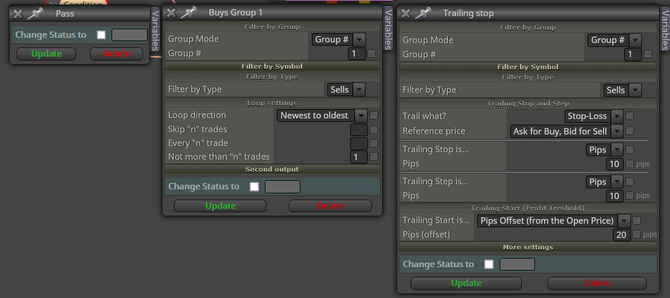Toggle checkbox next to Trail what?
670x298 pixels.
(x=629, y=116)
